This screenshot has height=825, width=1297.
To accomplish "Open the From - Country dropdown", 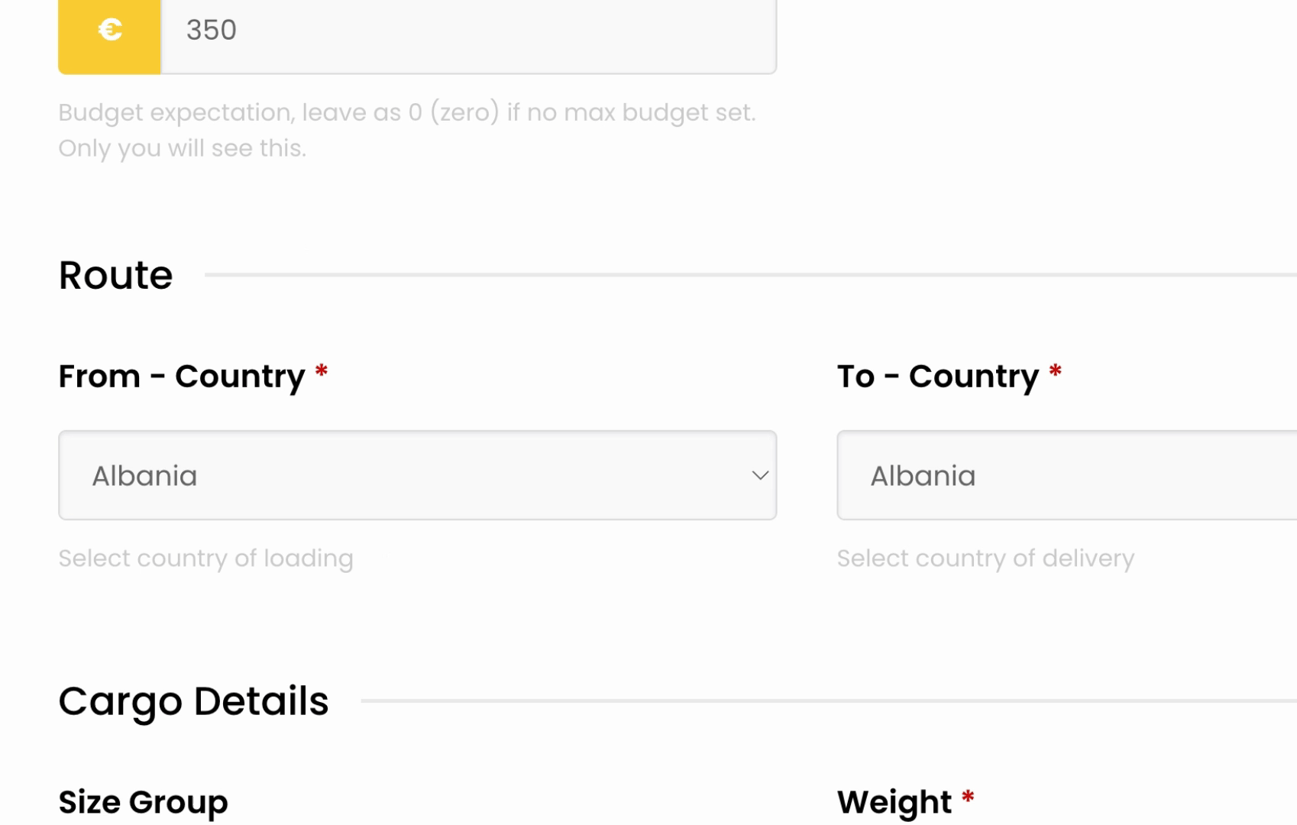I will point(418,475).
